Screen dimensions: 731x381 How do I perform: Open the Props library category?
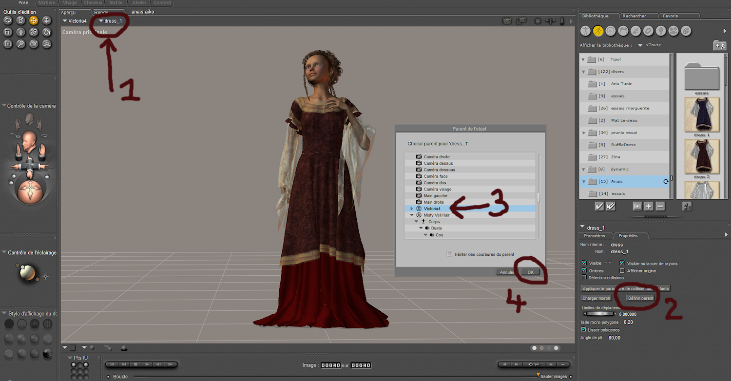tap(648, 31)
